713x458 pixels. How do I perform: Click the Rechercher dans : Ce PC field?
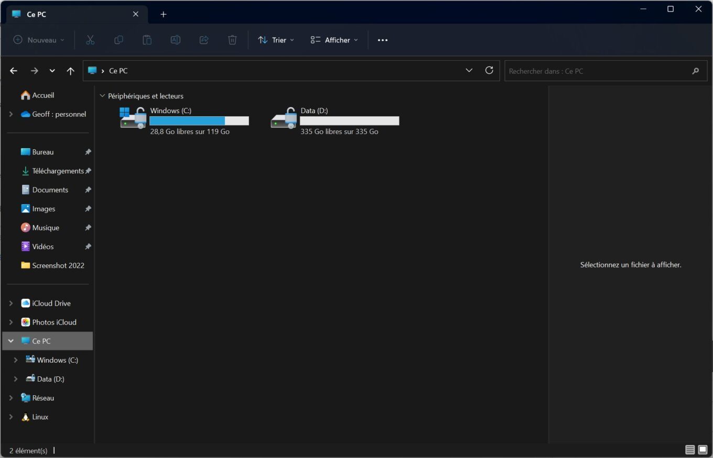click(606, 71)
